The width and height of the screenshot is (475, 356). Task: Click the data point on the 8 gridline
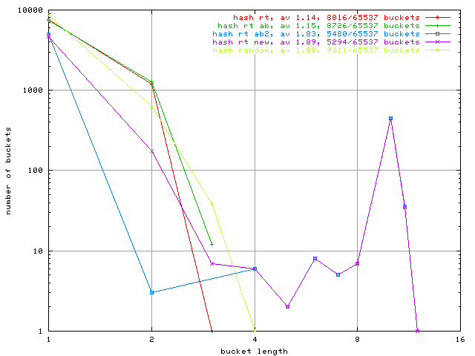tap(358, 264)
